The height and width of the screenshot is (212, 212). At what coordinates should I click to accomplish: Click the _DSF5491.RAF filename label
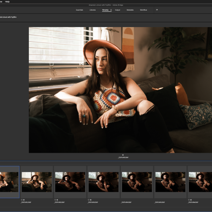26,202
